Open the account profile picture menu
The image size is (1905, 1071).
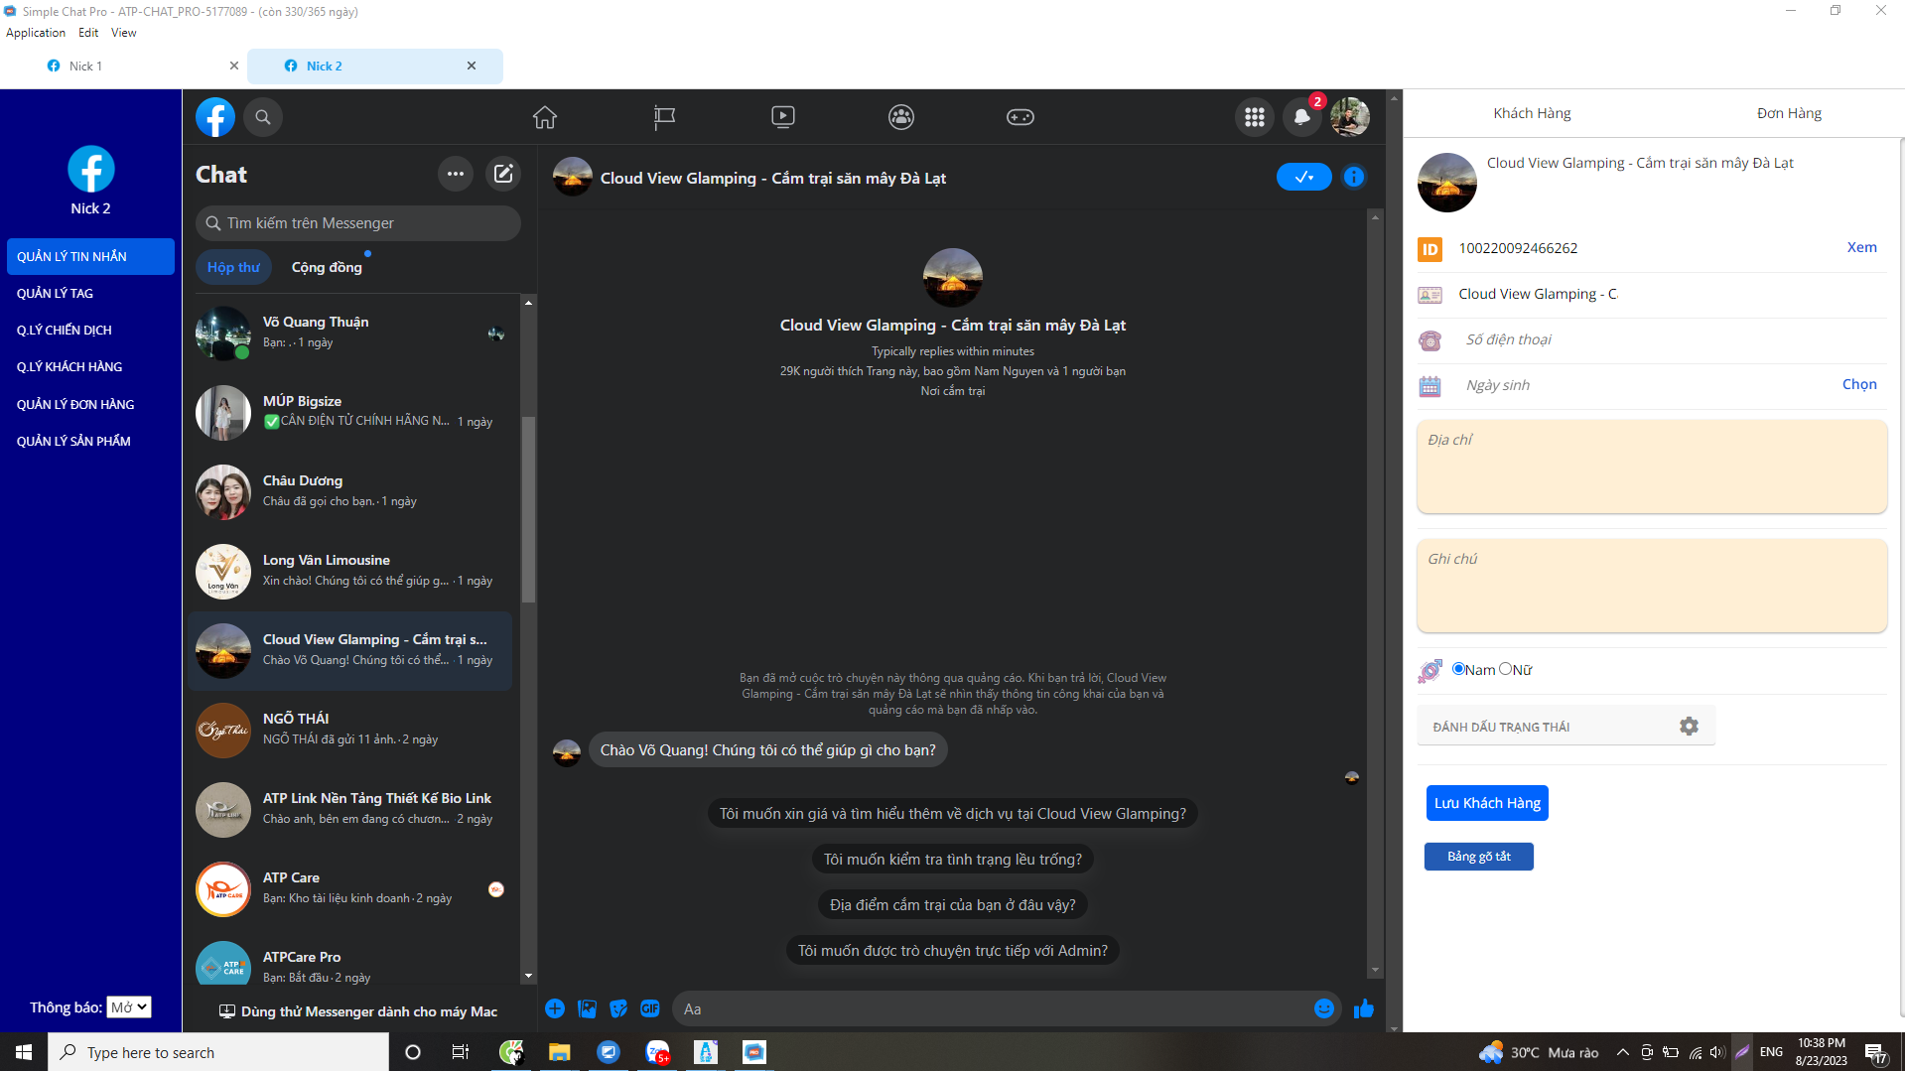tap(1350, 117)
